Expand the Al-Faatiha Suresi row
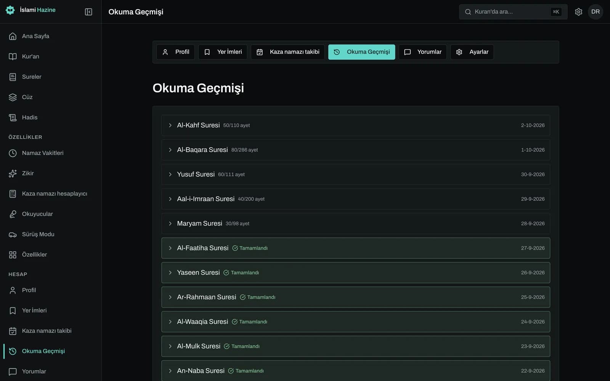610x381 pixels. pyautogui.click(x=355, y=248)
